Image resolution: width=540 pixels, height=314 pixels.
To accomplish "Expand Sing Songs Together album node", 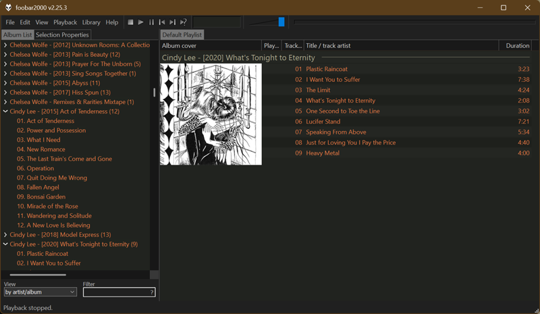I will [5, 74].
